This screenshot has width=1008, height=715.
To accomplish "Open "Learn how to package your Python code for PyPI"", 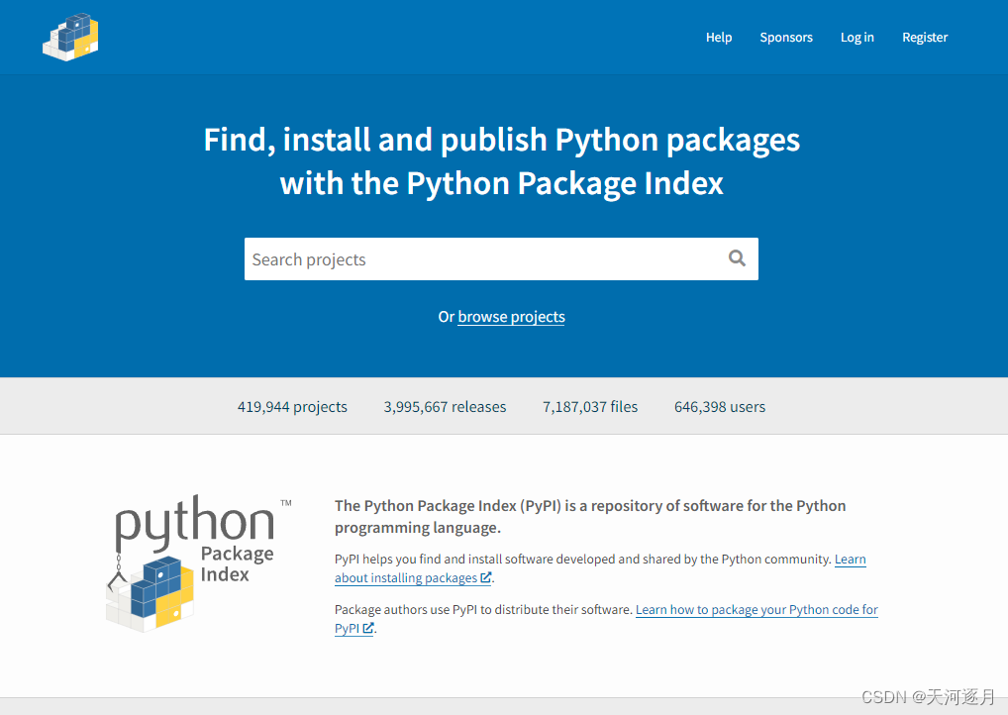I will pyautogui.click(x=756, y=609).
